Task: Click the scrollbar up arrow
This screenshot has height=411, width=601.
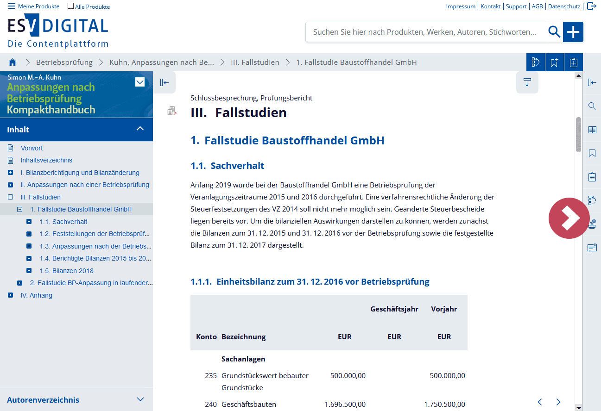Action: (x=578, y=75)
